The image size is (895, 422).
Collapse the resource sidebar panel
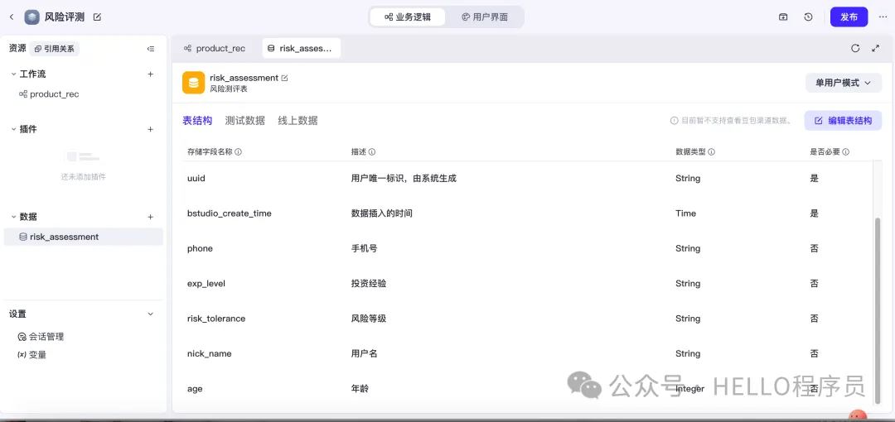tap(151, 49)
